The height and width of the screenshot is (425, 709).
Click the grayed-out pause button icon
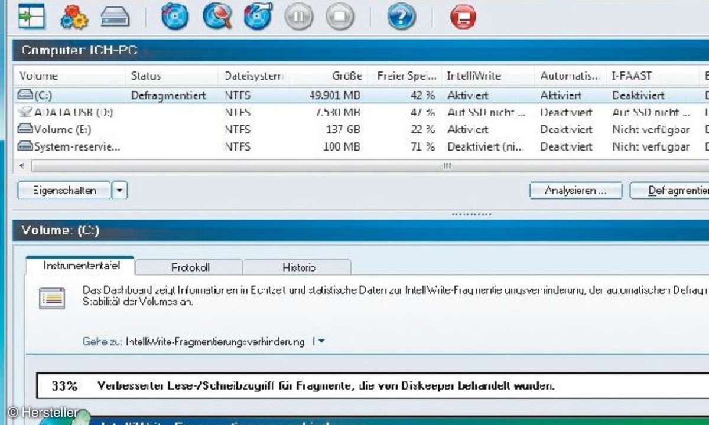299,17
